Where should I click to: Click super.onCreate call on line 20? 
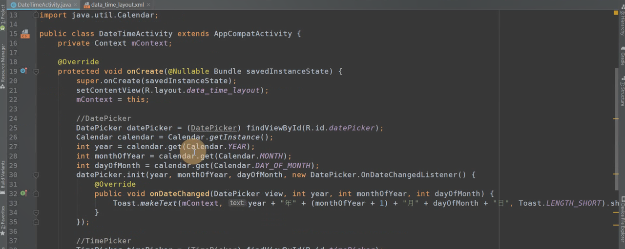(156, 81)
